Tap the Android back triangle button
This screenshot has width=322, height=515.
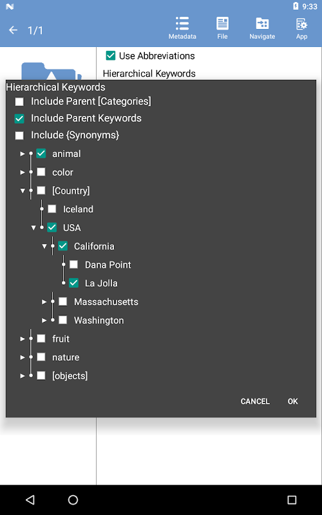tap(30, 500)
